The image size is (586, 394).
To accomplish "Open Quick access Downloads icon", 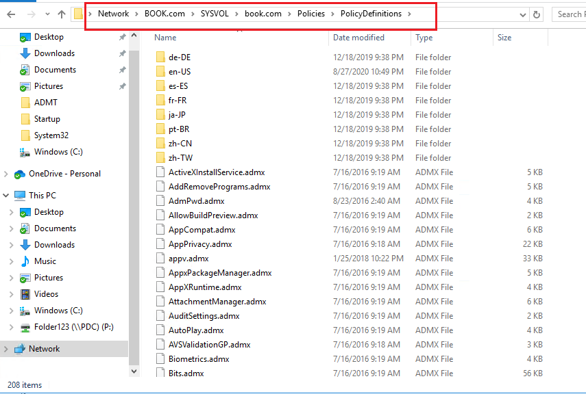I will point(25,53).
